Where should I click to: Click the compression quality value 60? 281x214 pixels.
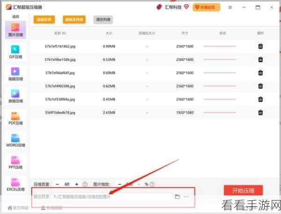point(67,184)
